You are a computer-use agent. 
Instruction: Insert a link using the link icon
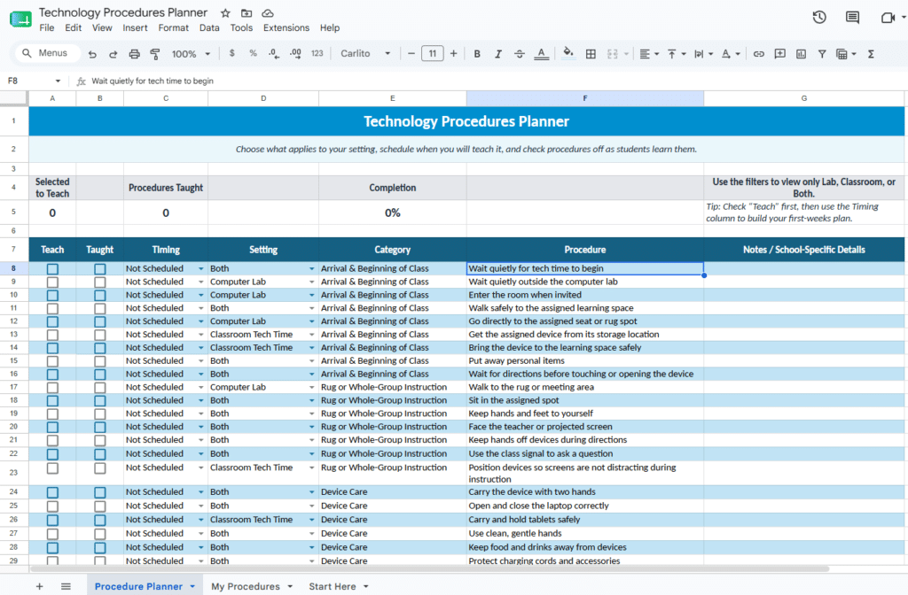coord(759,54)
